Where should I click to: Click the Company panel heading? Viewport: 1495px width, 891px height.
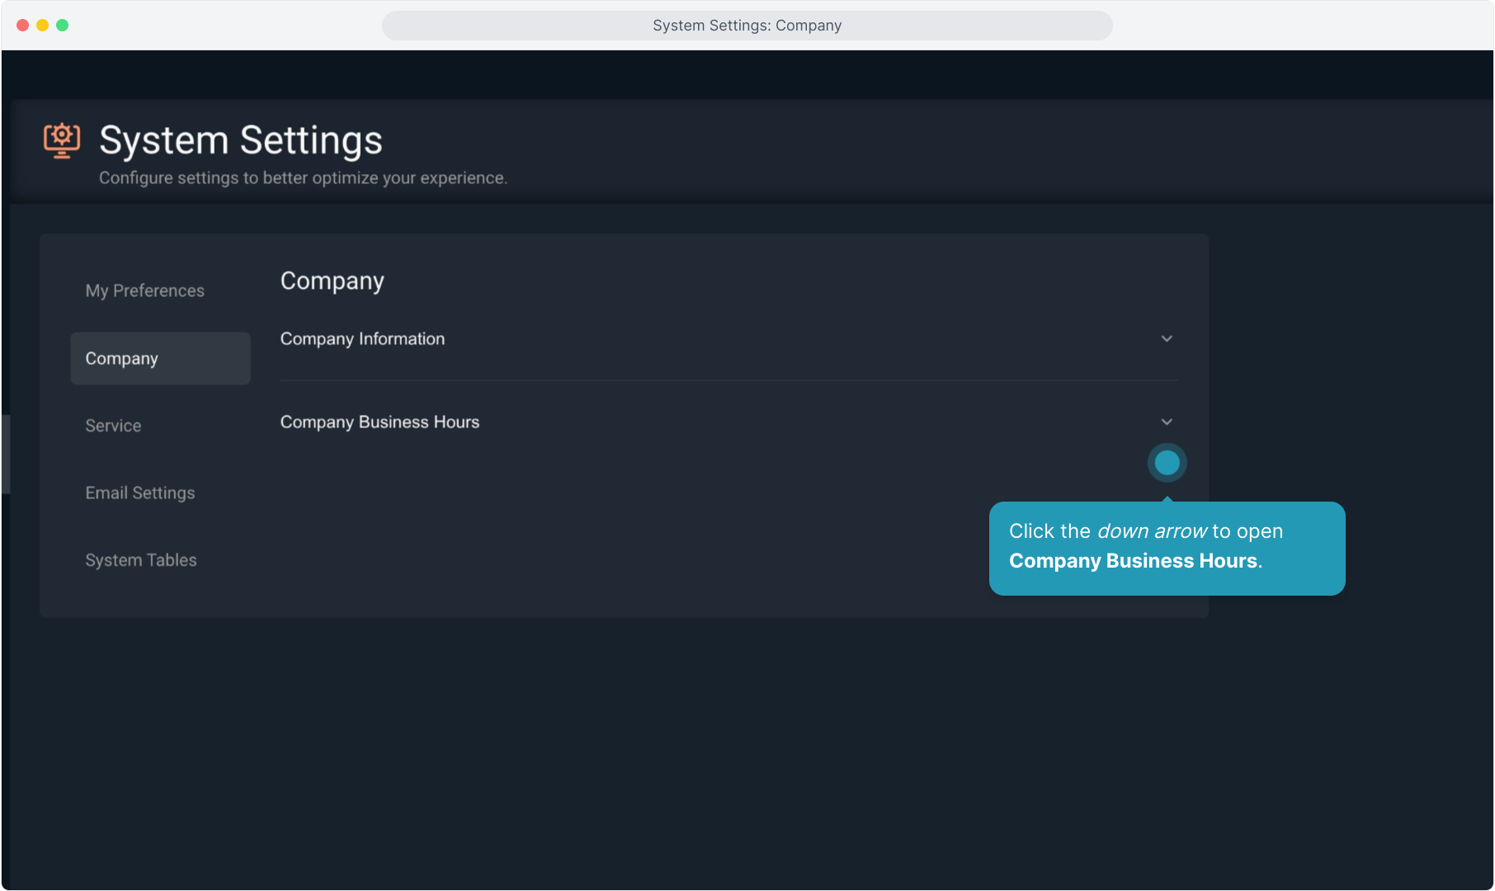(332, 281)
